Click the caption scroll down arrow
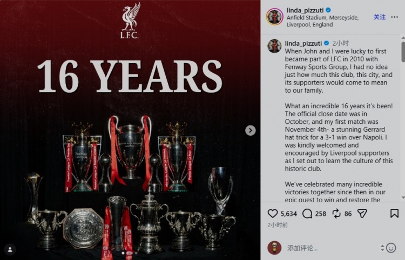 [403, 198]
